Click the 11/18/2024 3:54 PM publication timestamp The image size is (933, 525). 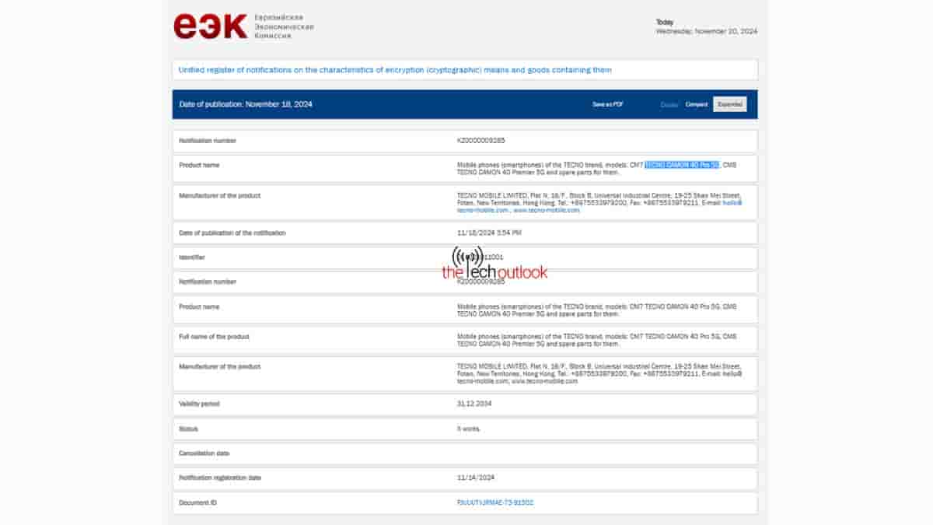point(489,233)
